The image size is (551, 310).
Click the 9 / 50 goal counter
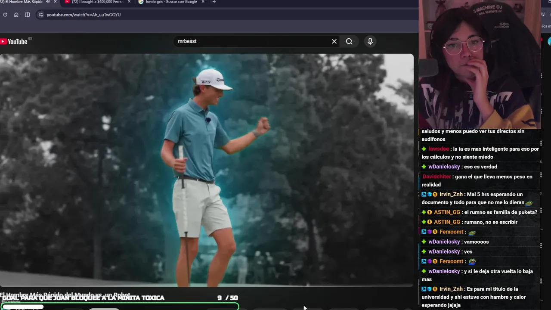pyautogui.click(x=228, y=298)
